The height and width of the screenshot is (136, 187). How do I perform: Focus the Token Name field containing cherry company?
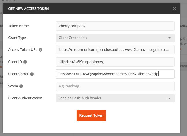point(115,26)
